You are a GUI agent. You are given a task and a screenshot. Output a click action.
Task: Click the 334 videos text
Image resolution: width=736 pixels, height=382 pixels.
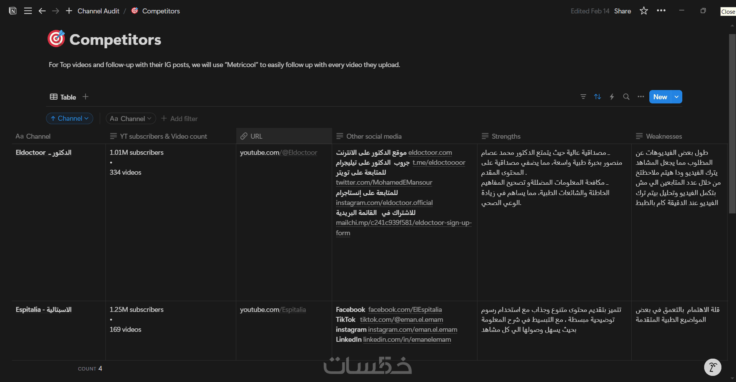point(125,172)
